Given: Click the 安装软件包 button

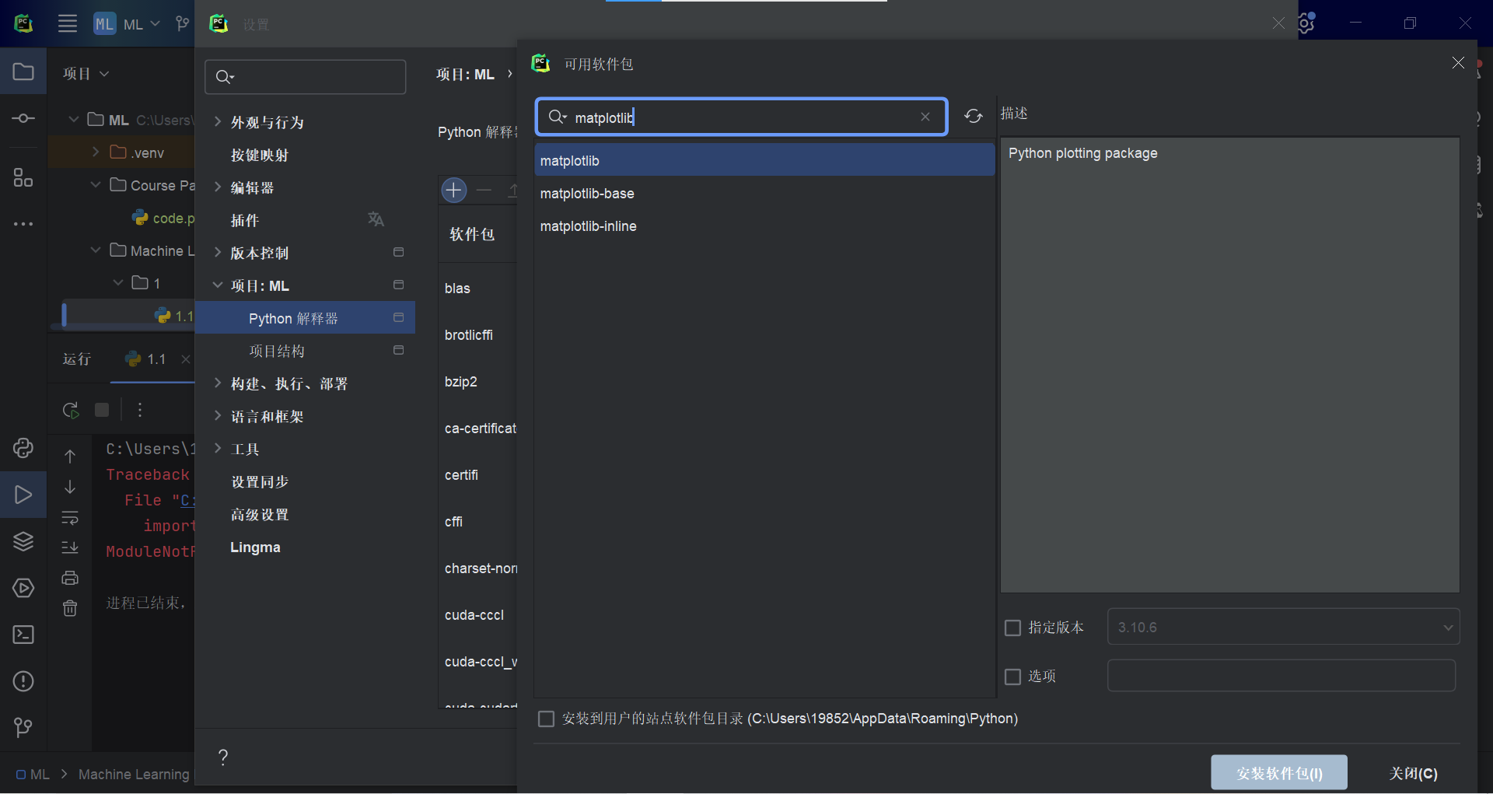Looking at the screenshot, I should (x=1278, y=773).
